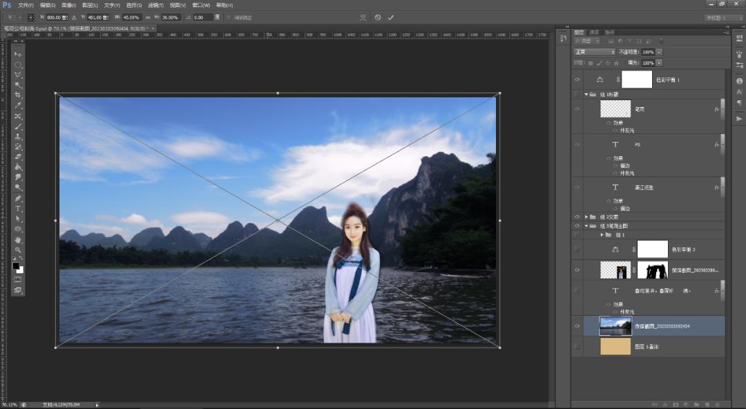Show the 图层 5 副本 layer
746x409 pixels.
pyautogui.click(x=577, y=346)
